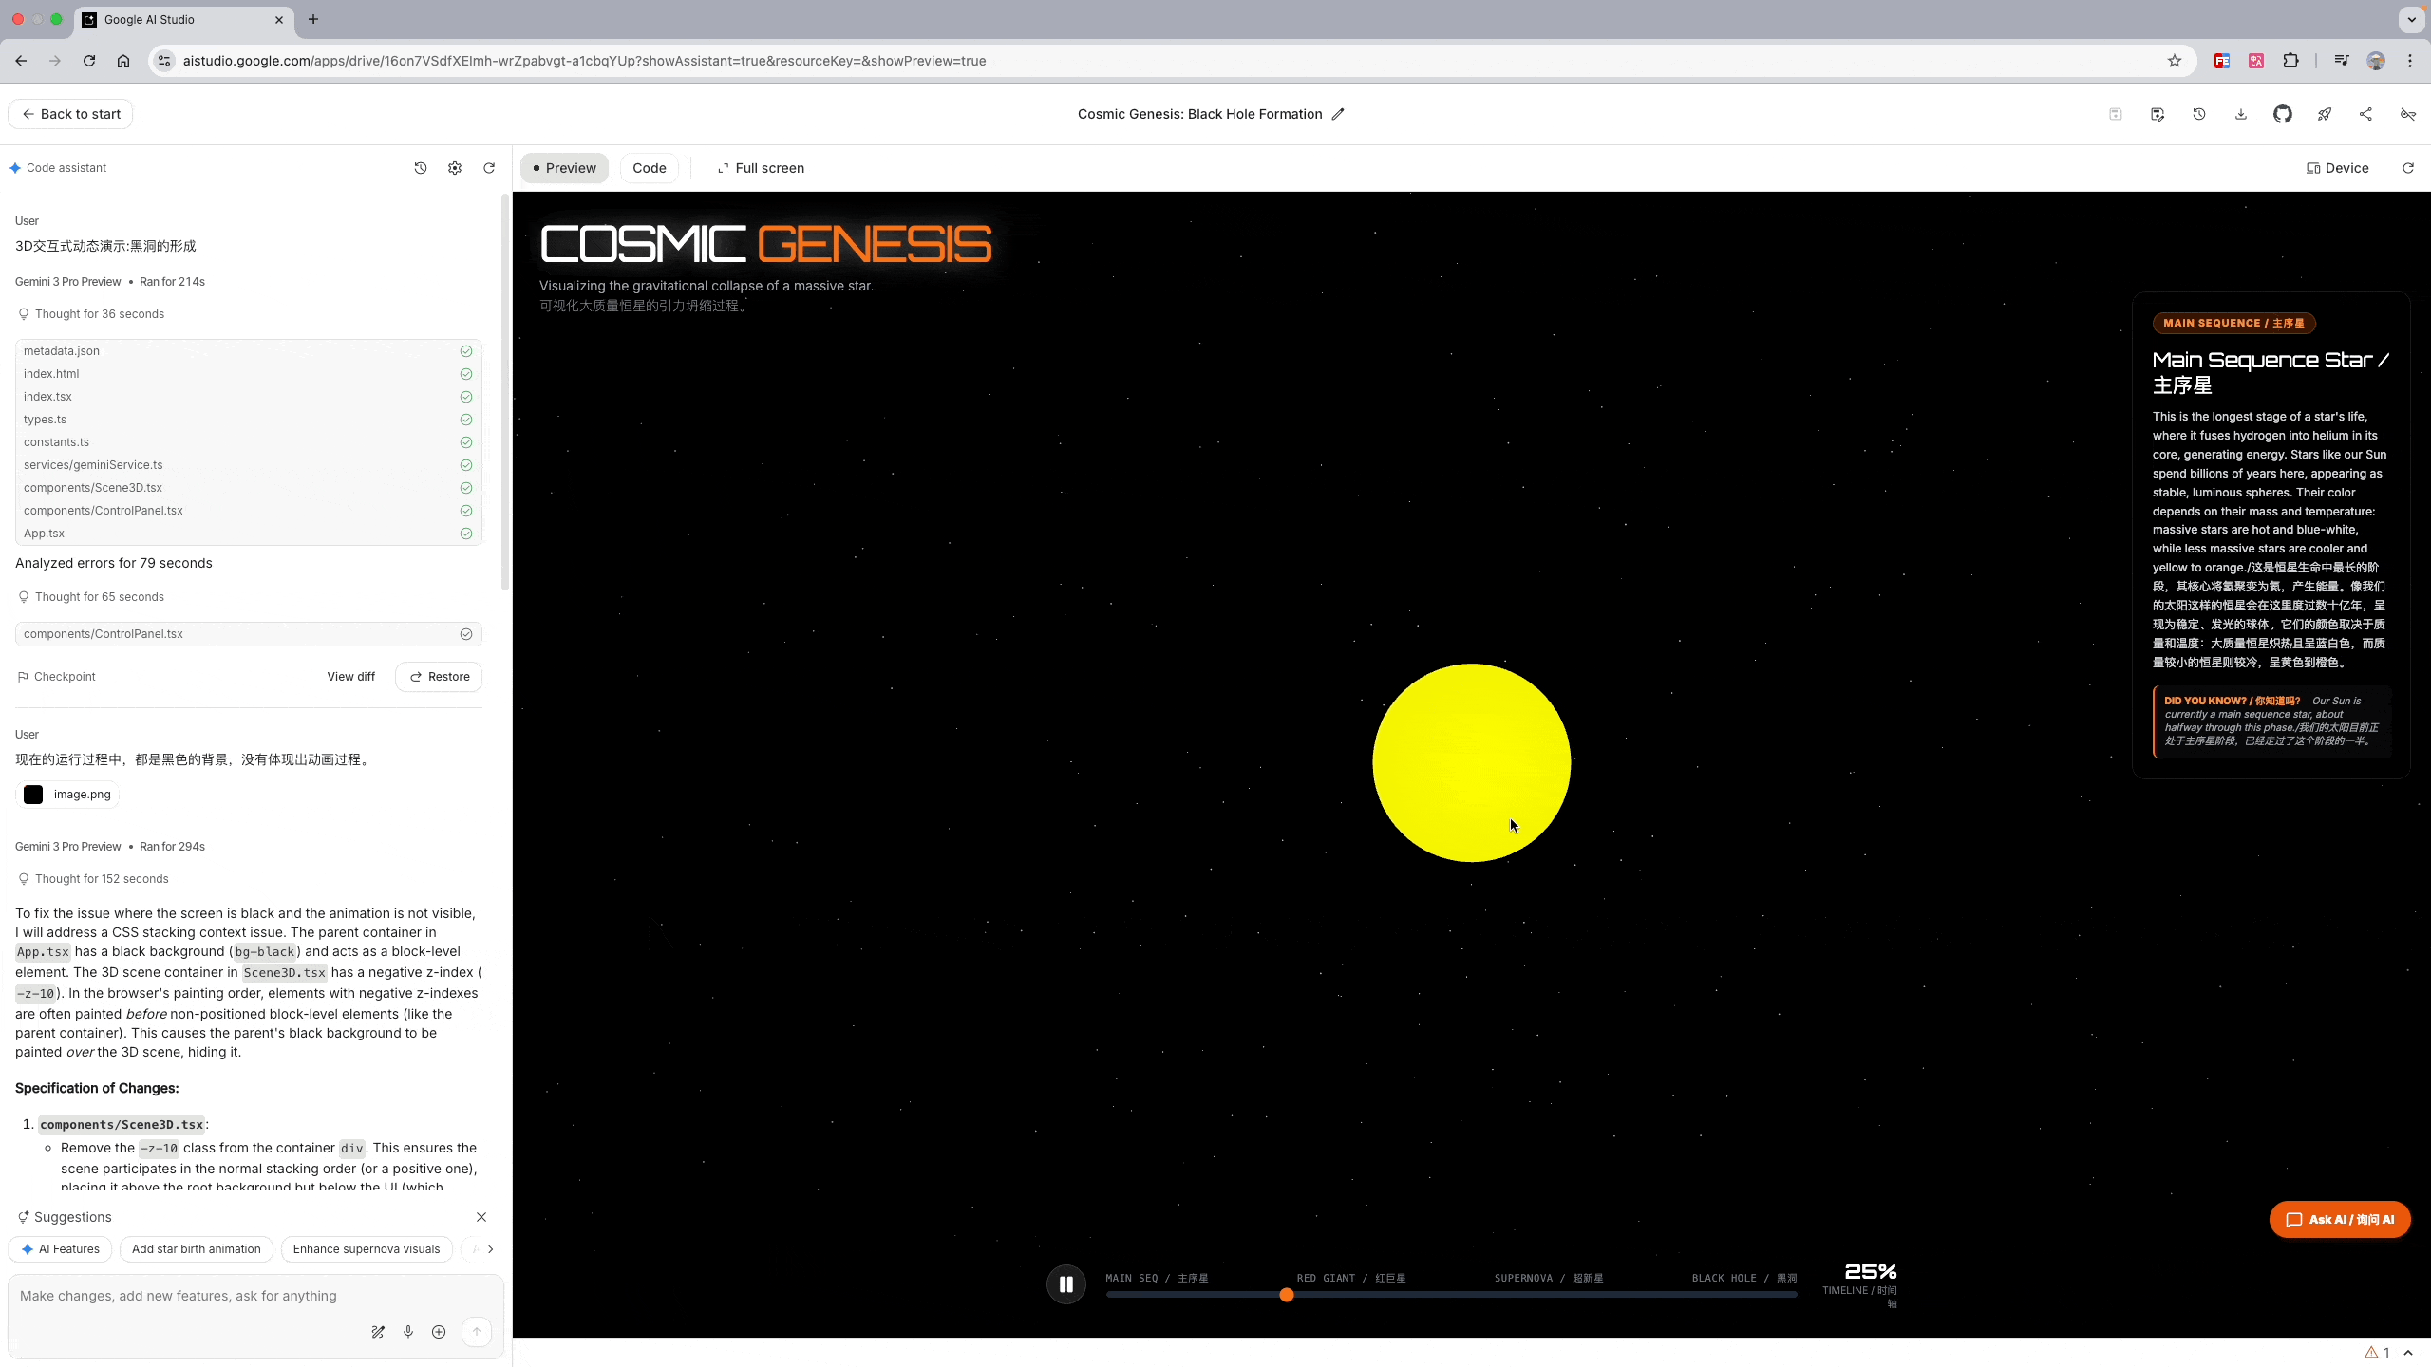The height and width of the screenshot is (1367, 2431).
Task: Toggle the Device preview mode
Action: 2337,168
